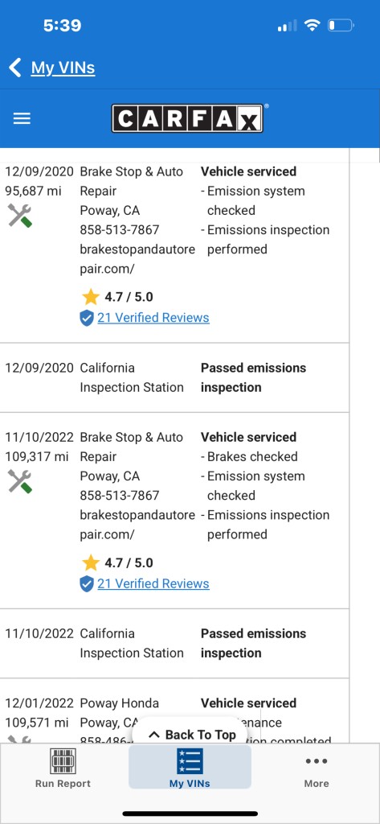
Task: Tap the star rating icon for 12/09/2020 service
Action: 91,297
